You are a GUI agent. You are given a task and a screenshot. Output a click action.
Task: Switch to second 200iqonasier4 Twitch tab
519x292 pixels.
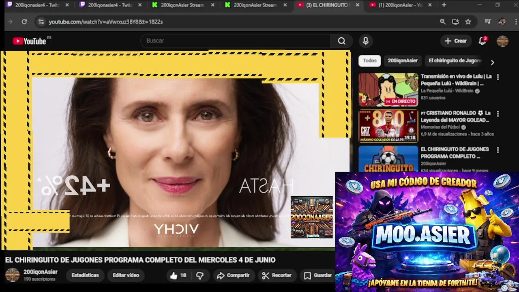tap(110, 5)
